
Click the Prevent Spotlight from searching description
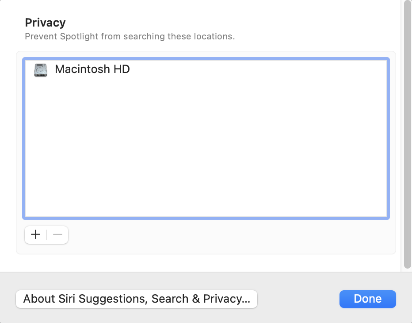click(x=130, y=36)
